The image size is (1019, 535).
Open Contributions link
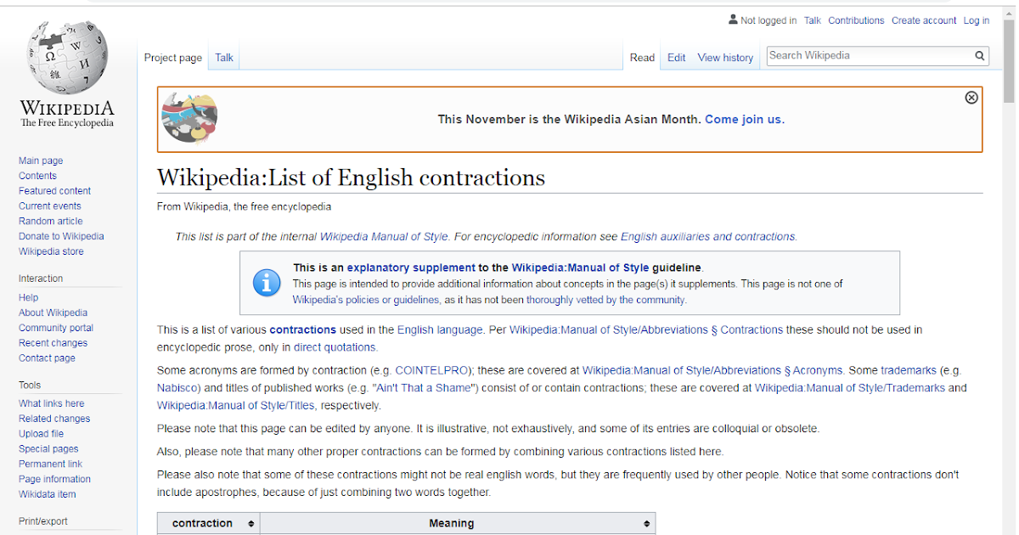tap(856, 20)
